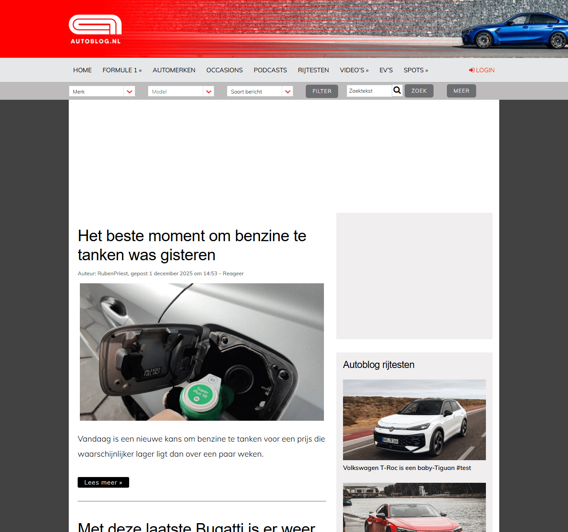
Task: Click Lees meer under the benzine article
Action: coord(103,482)
